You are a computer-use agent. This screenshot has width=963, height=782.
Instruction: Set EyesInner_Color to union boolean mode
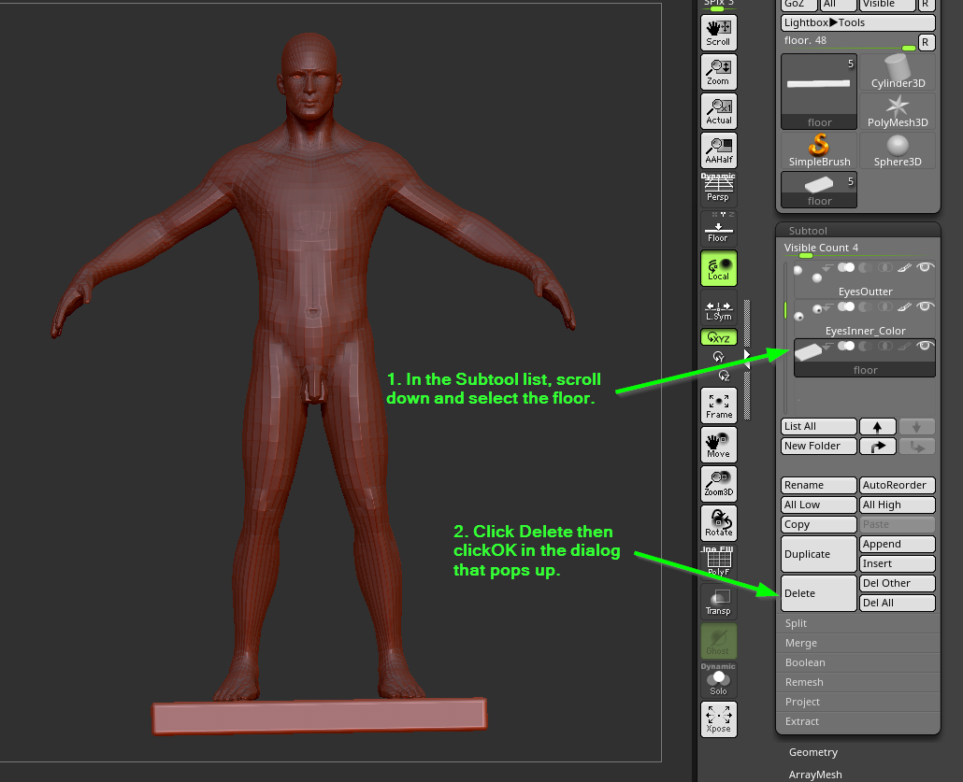(846, 306)
